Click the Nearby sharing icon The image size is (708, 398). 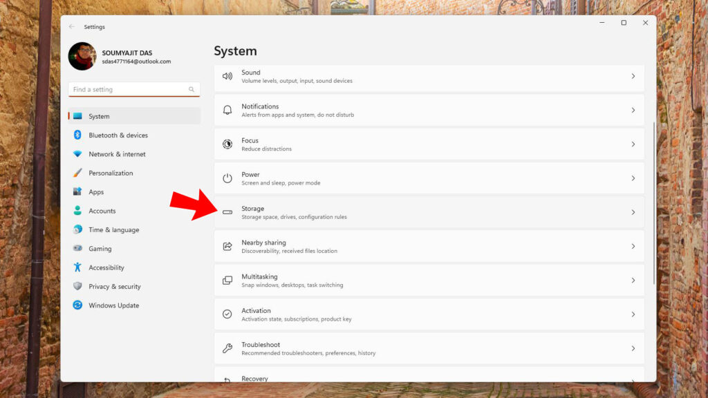coord(227,247)
